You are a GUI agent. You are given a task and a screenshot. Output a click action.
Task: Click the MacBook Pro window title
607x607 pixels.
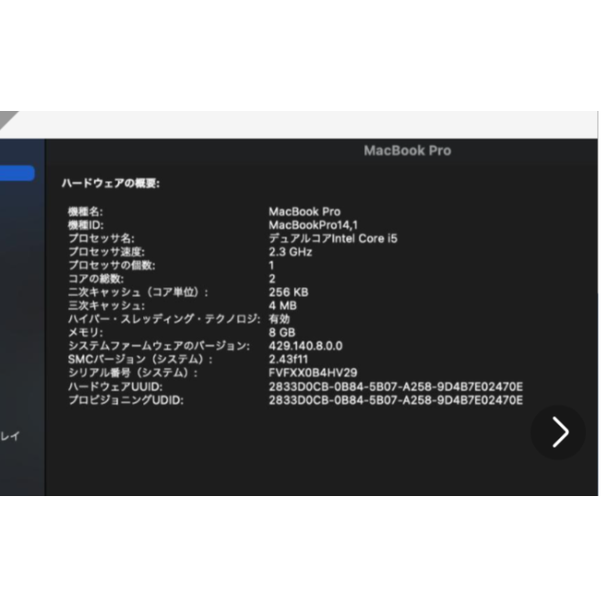407,151
